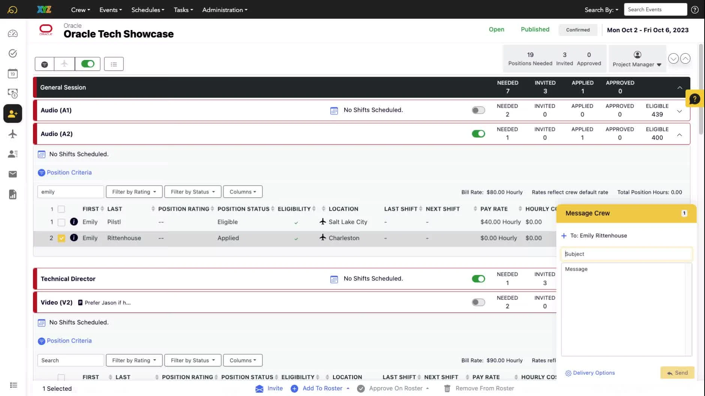The height and width of the screenshot is (396, 705).
Task: Disable the Audio (A2) position switch
Action: (478, 134)
